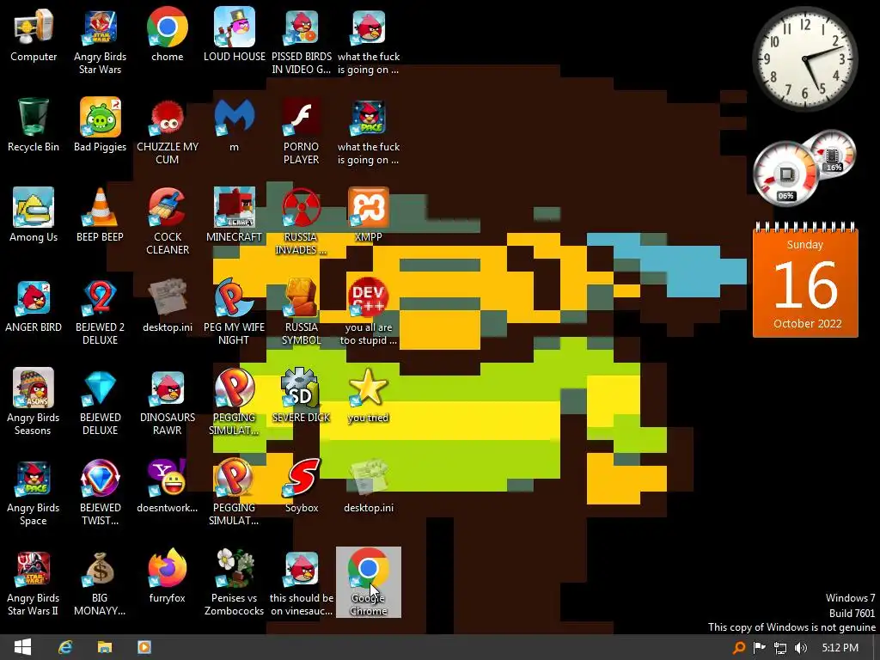880x660 pixels.
Task: Select the Plants vs Zombies flower icon
Action: [234, 584]
